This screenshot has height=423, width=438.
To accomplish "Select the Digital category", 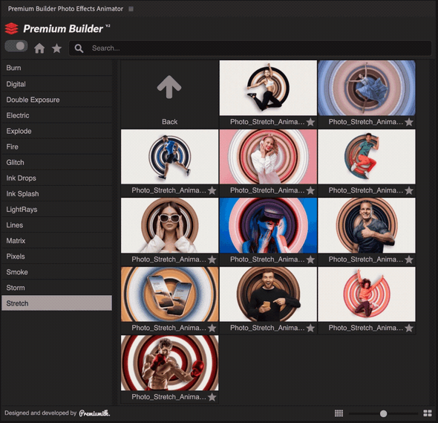I will tap(56, 84).
